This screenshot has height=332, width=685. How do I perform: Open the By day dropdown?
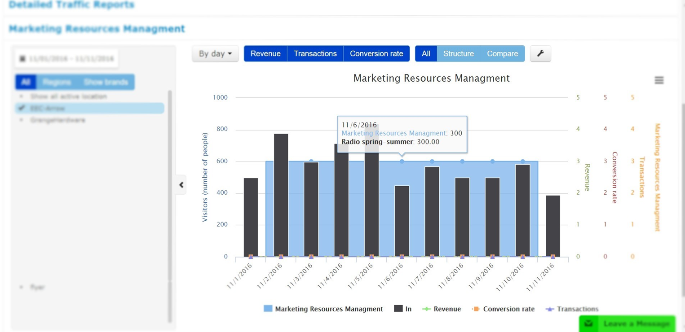pos(215,54)
